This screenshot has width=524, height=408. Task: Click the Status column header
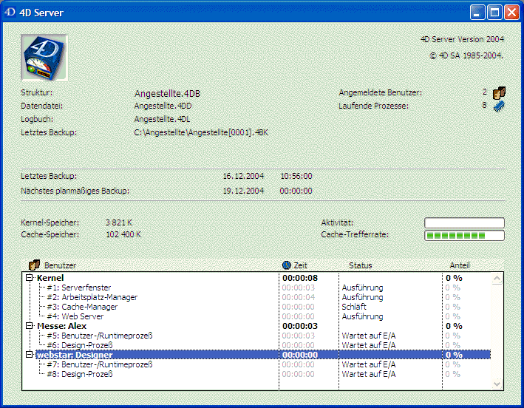click(x=361, y=265)
